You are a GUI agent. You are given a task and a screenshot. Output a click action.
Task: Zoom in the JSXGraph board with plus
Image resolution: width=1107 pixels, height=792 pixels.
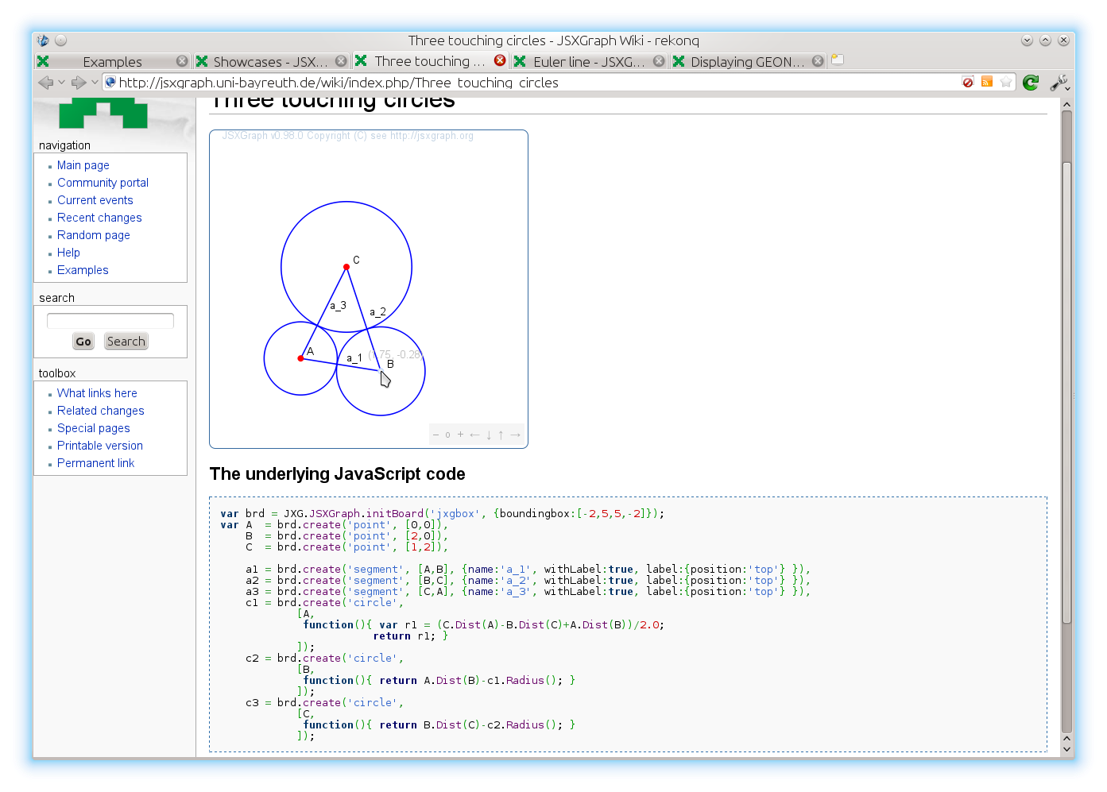click(x=460, y=435)
